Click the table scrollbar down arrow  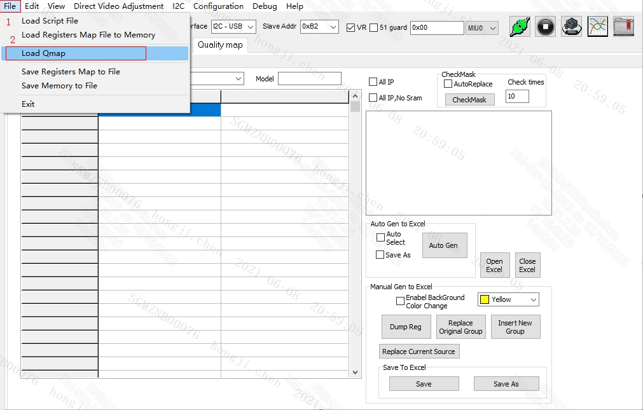tap(355, 372)
